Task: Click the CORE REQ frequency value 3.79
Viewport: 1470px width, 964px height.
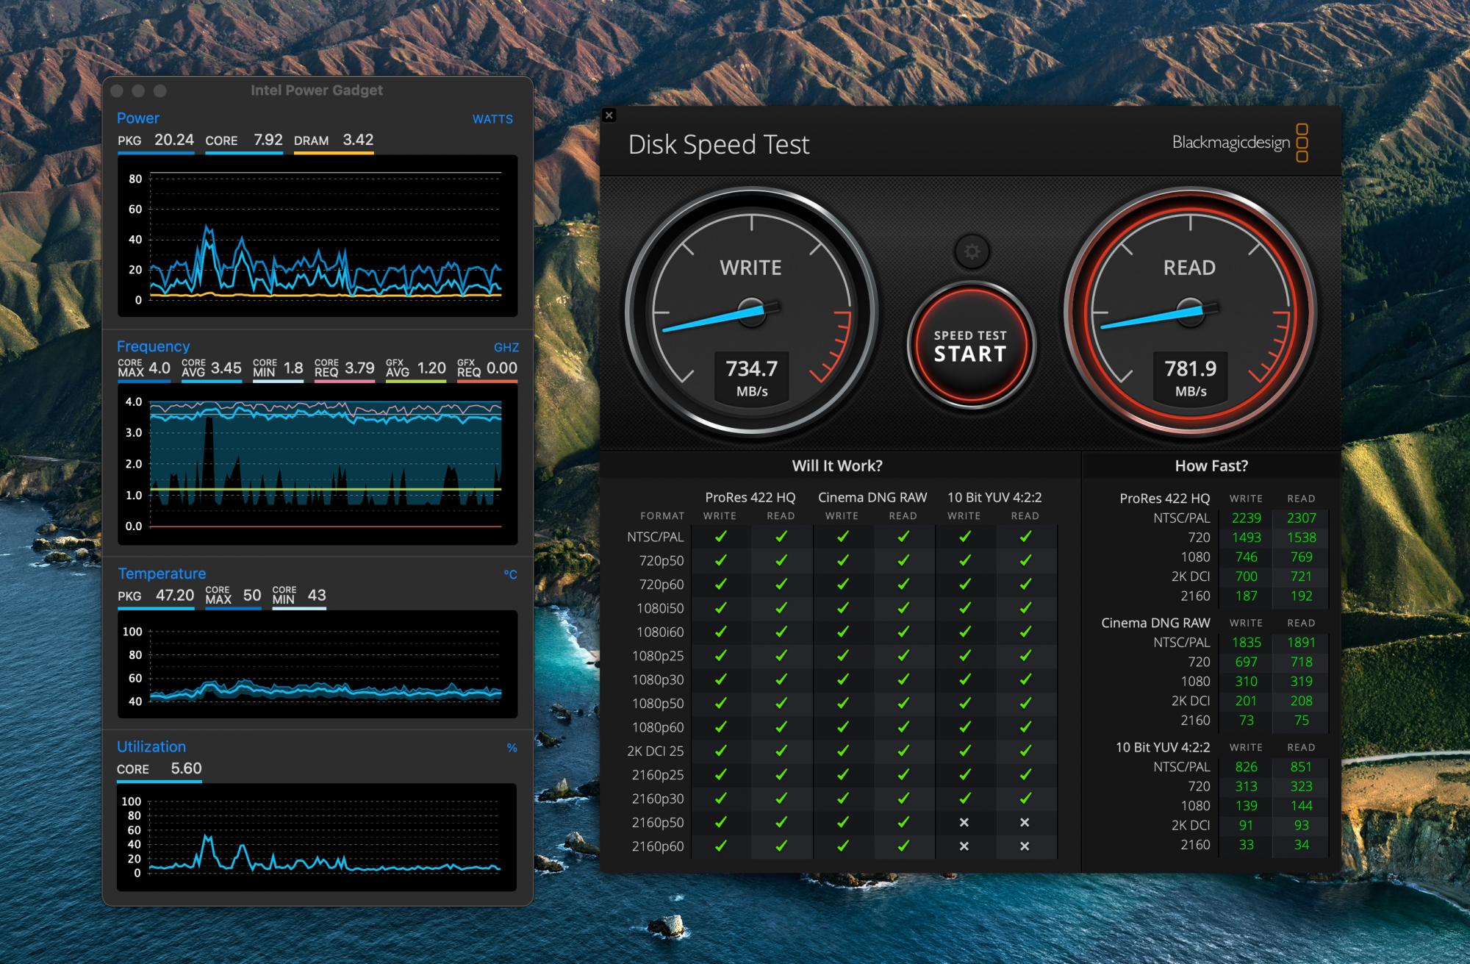Action: 359,368
